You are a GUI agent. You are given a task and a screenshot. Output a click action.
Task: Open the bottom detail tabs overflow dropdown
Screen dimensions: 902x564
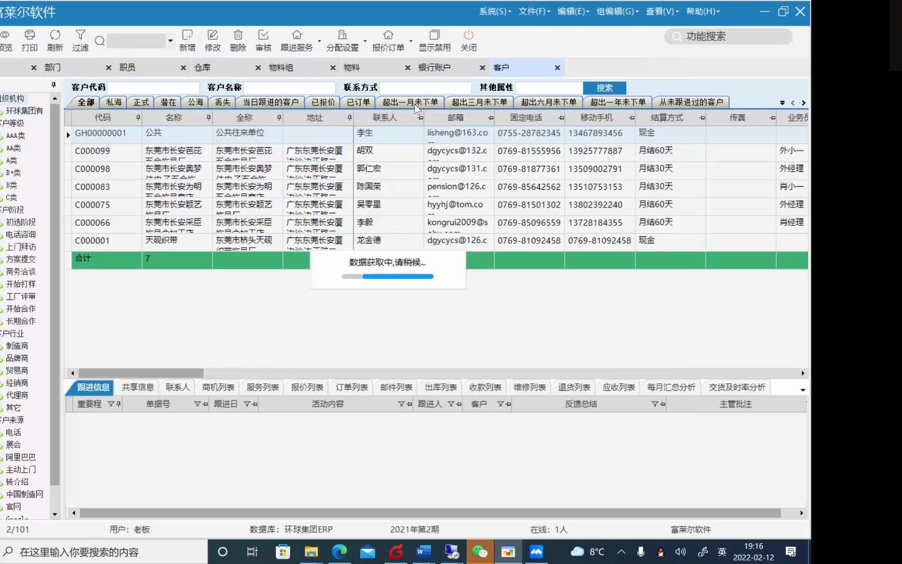pos(803,390)
